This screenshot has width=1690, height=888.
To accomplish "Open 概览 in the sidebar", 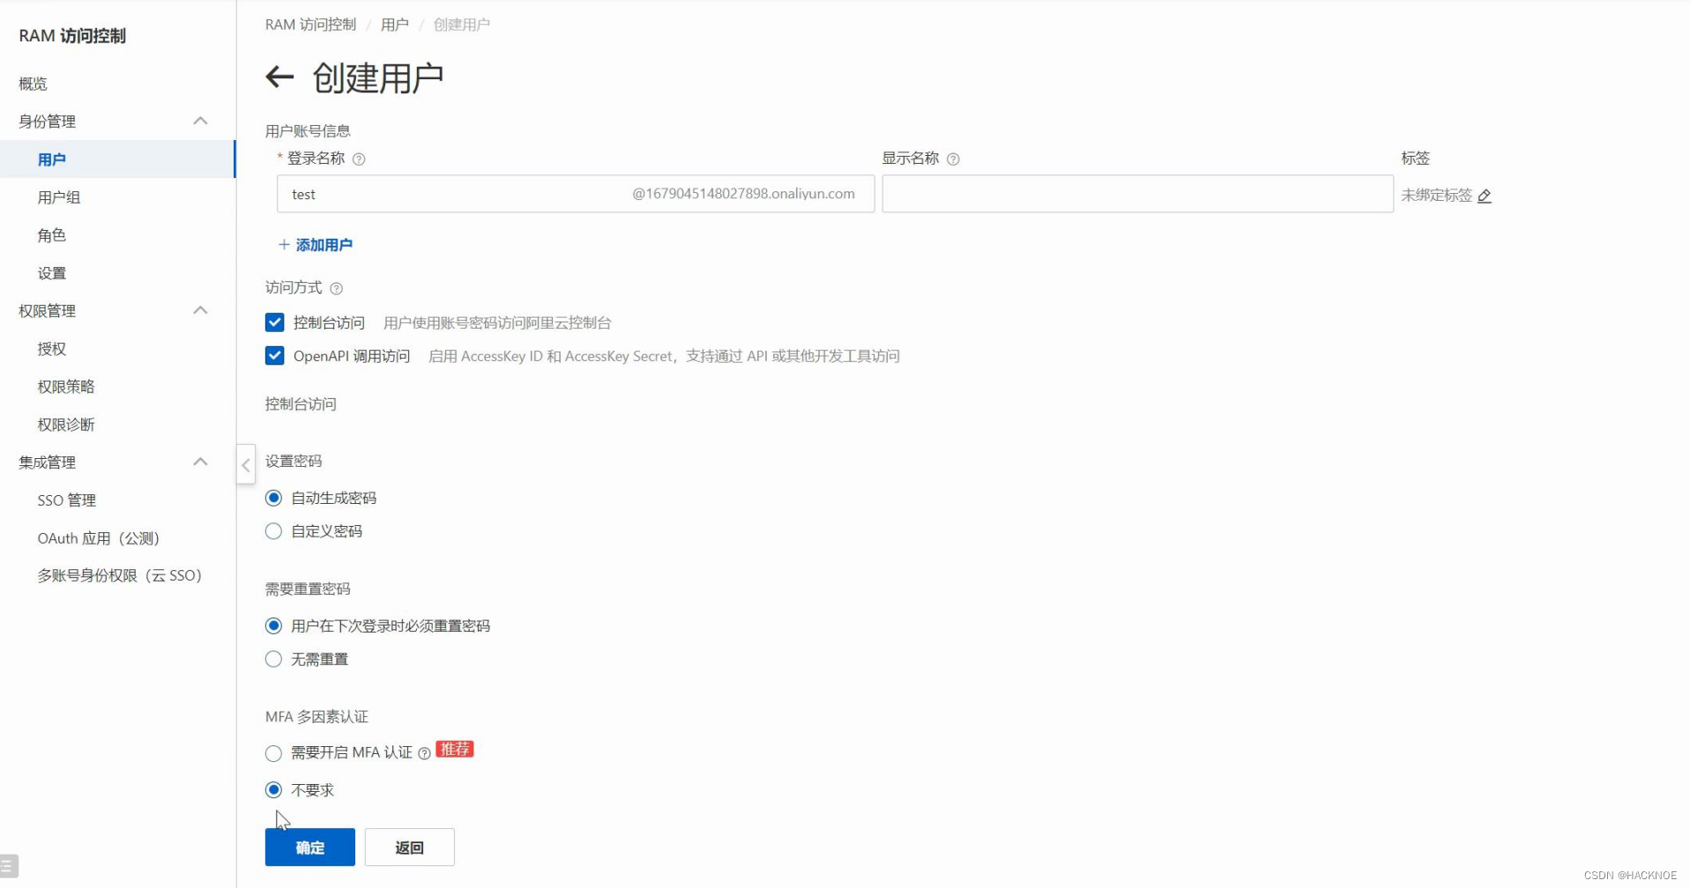I will point(34,84).
